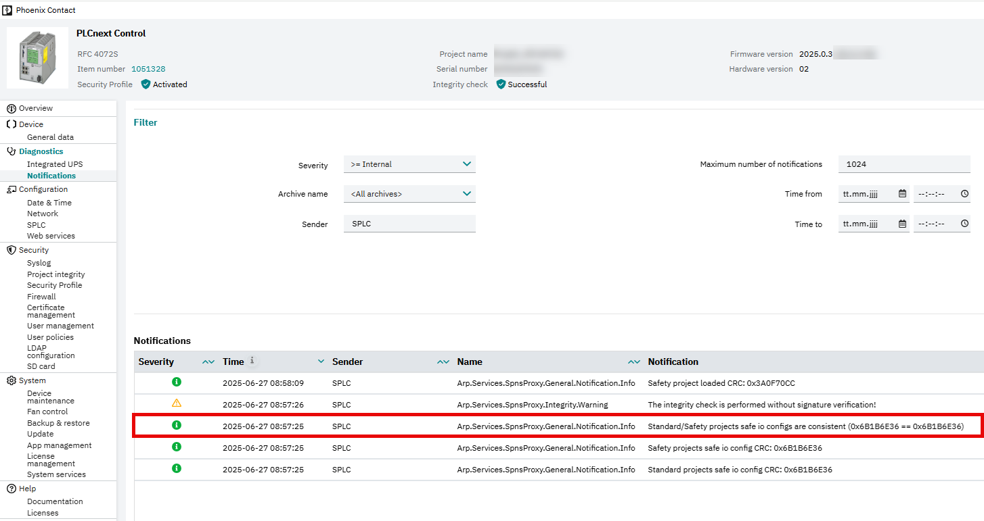Viewport: 984px width, 521px height.
Task: Click the Diagnostics stethoscope icon
Action: coord(12,151)
